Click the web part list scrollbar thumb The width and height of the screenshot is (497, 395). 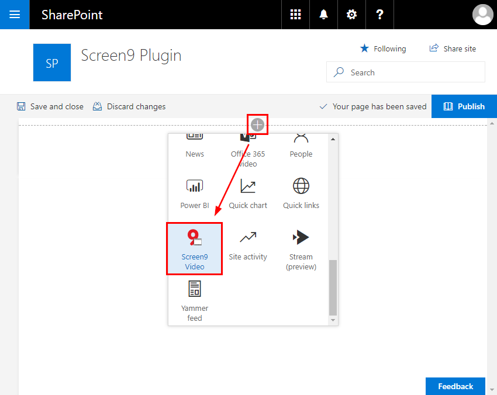(333, 287)
